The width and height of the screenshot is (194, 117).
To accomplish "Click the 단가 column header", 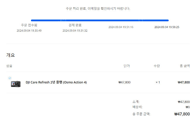I will pyautogui.click(x=127, y=66).
